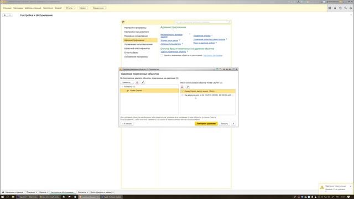
Task: Click the 'В начало' back button
Action: 127,124
